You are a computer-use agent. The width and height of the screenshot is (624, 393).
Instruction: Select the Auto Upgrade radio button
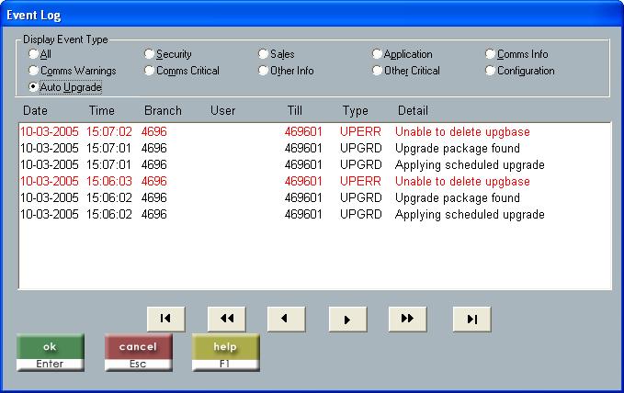[x=65, y=87]
